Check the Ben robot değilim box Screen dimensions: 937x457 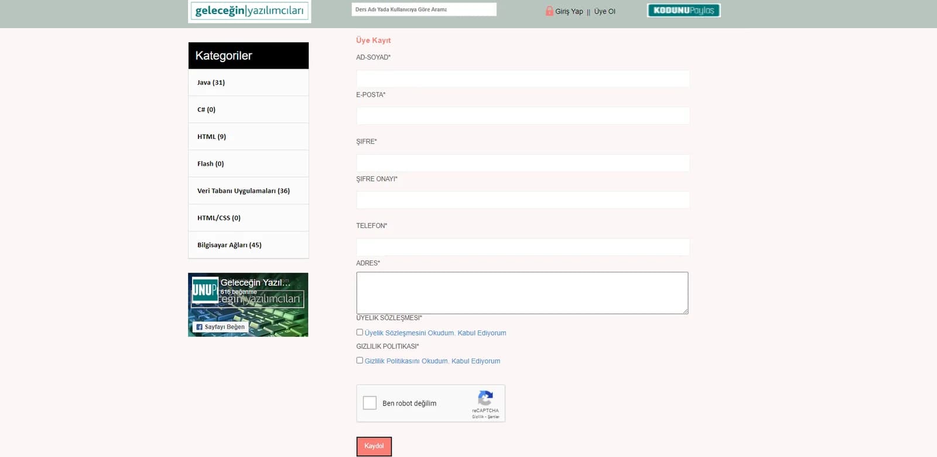(370, 403)
